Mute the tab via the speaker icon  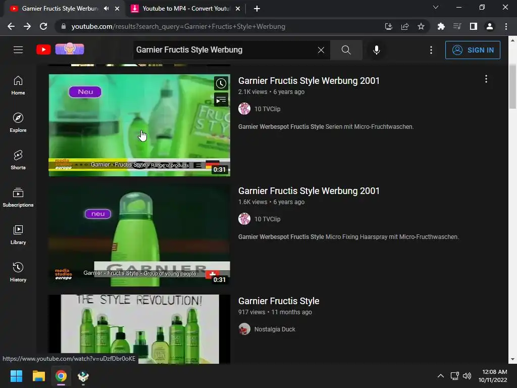pos(106,9)
